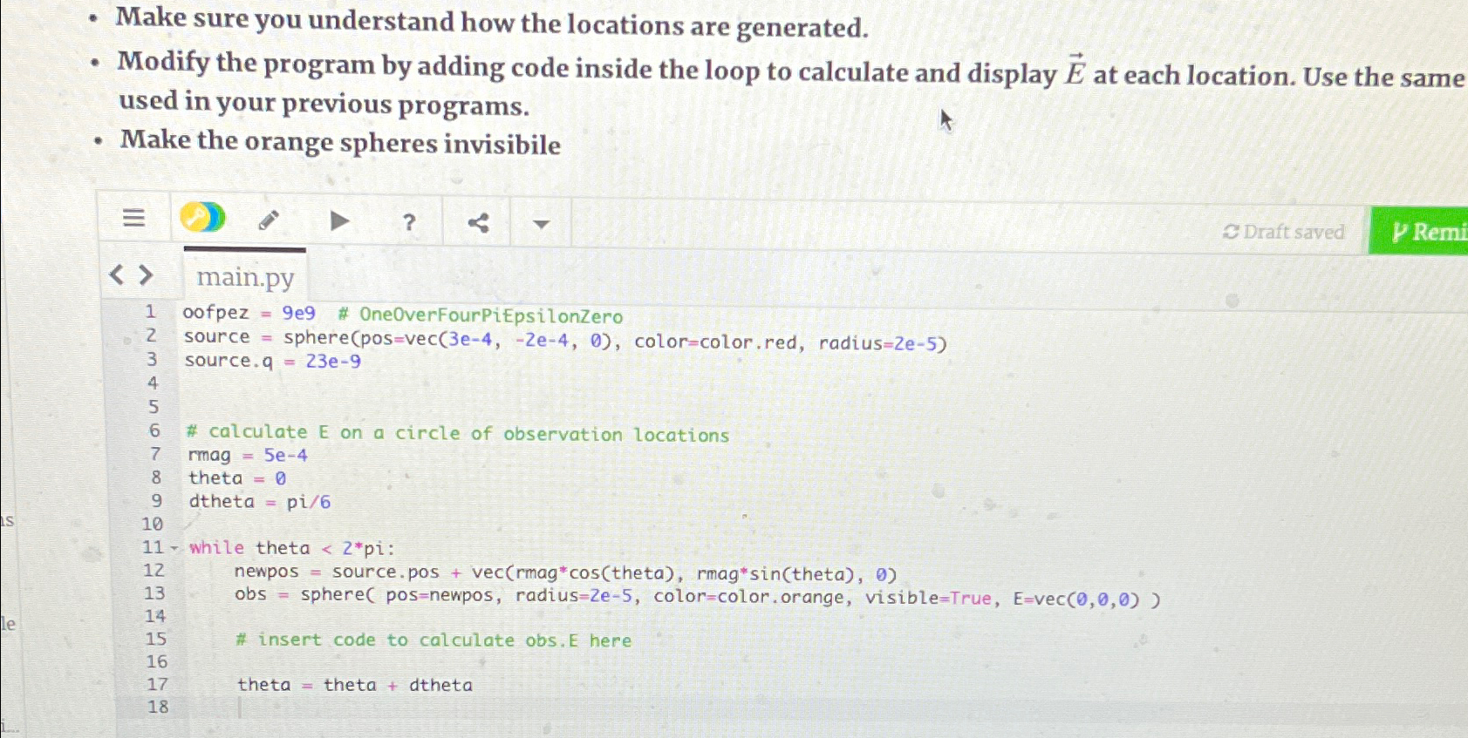
Task: Click the 'rmag = 5e-4' line
Action: coord(248,455)
